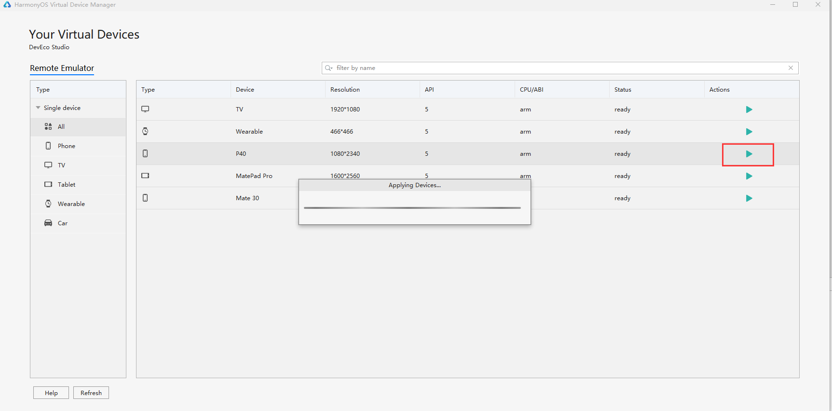Click the Wearable watch icon in sidebar
The image size is (832, 411).
48,204
